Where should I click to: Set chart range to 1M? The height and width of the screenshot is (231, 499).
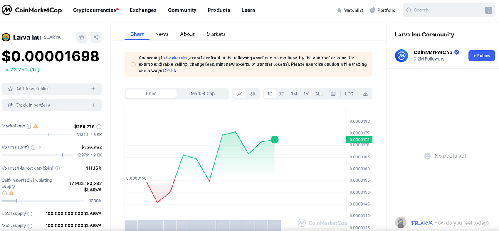click(x=294, y=94)
